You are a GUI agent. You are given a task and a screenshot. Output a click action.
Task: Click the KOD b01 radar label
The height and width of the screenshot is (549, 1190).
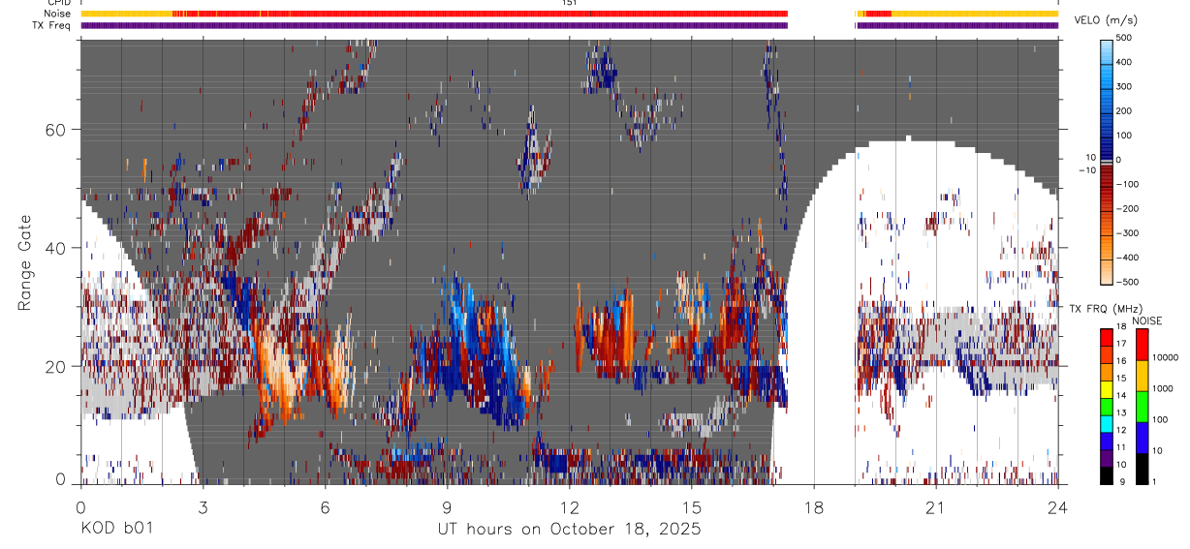(116, 530)
